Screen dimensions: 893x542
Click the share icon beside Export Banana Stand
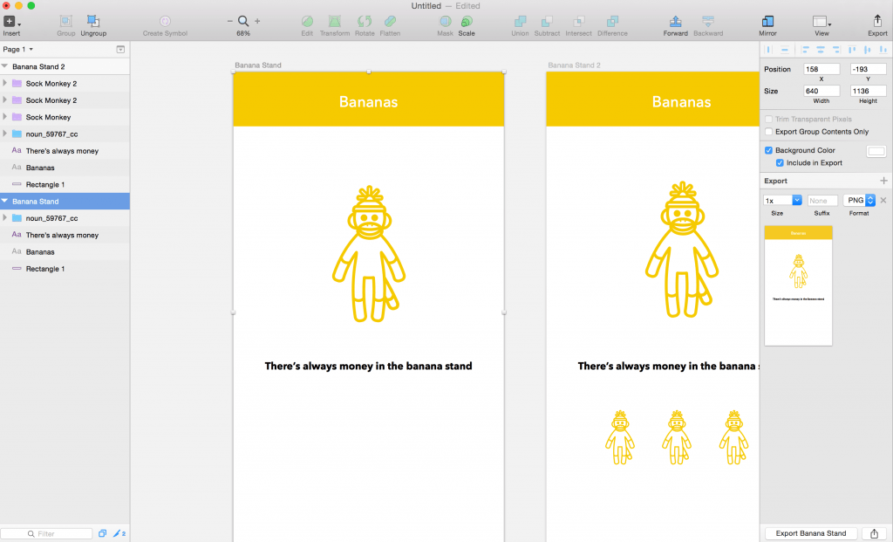pyautogui.click(x=874, y=533)
